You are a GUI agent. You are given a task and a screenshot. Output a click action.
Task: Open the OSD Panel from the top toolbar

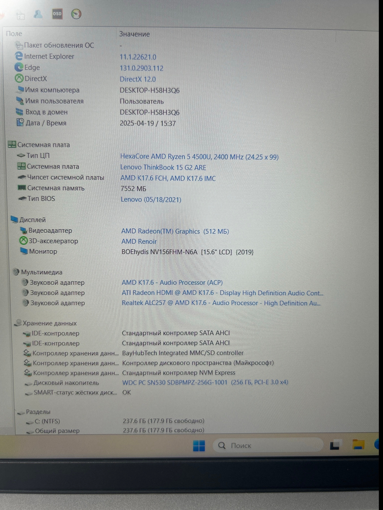(x=57, y=15)
